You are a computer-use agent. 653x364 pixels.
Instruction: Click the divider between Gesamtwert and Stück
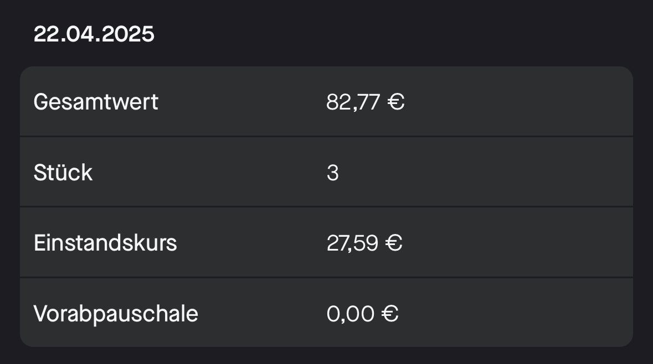pos(327,137)
